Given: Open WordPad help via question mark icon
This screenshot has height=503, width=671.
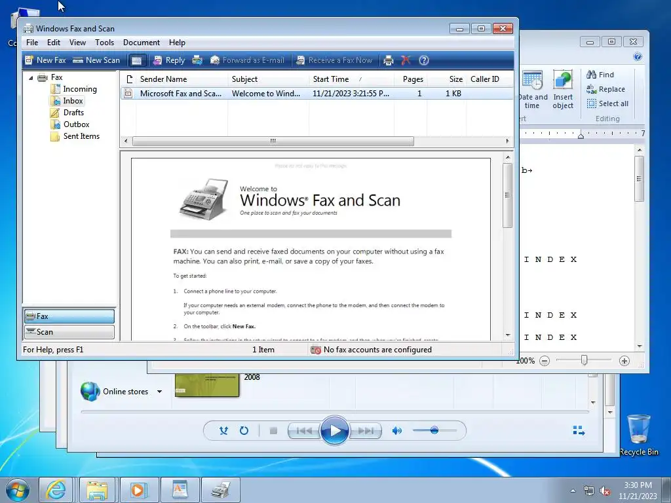Looking at the screenshot, I should (637, 56).
